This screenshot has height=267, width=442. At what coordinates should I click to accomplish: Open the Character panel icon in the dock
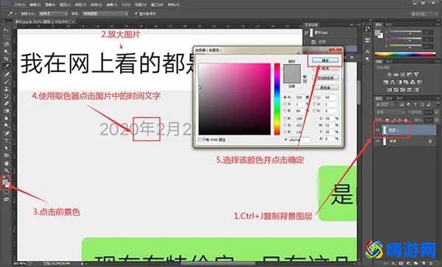368,51
